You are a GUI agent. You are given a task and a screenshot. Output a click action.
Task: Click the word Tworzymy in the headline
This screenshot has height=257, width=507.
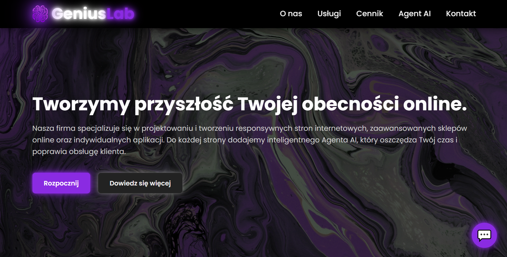coord(81,105)
